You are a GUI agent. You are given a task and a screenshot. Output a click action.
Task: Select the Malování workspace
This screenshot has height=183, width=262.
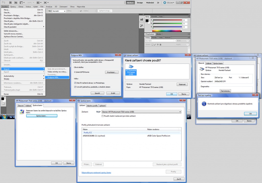(x=150, y=3)
